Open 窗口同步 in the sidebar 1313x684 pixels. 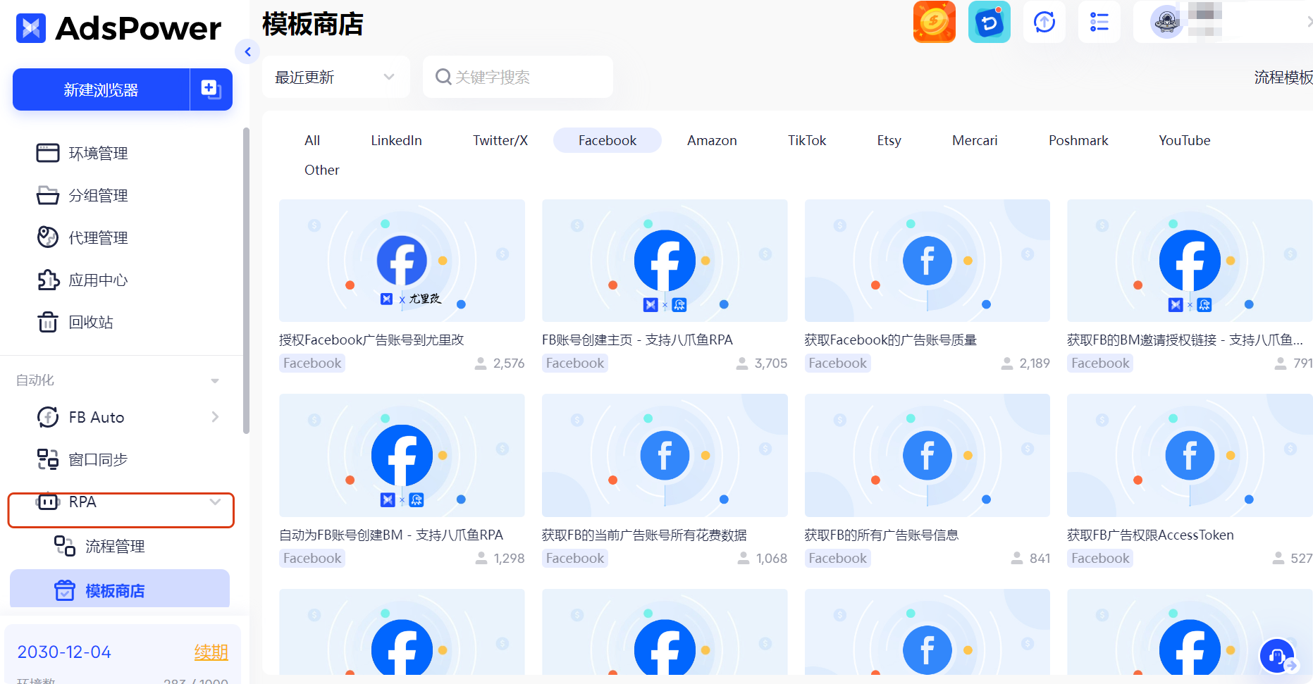98,459
